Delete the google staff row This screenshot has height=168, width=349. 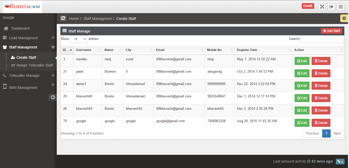(x=321, y=123)
